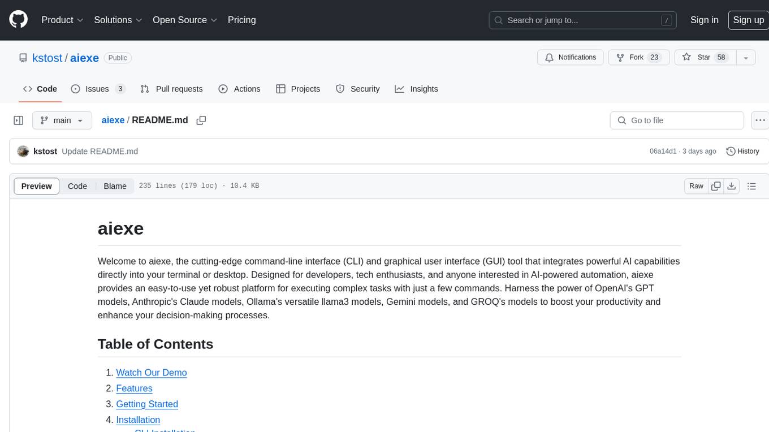Focus the Go to file input
Viewport: 769px width, 432px height.
coord(677,120)
